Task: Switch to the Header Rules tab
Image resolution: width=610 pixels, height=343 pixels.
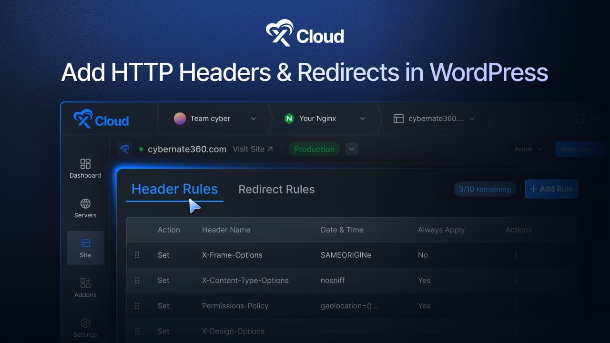Action: 174,189
